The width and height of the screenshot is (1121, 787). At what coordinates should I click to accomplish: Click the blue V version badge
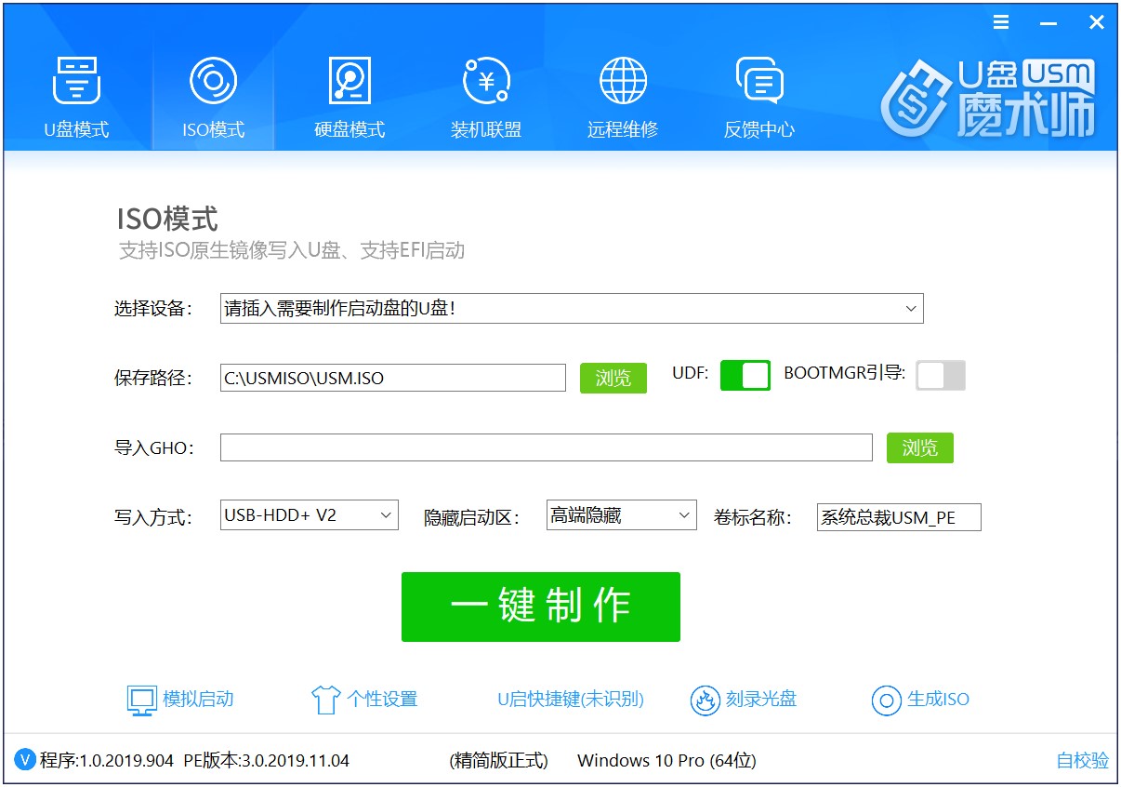(x=26, y=760)
